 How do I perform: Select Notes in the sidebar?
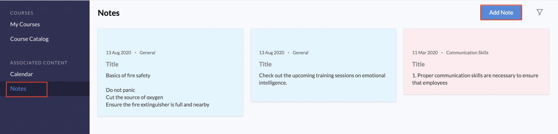(x=18, y=89)
